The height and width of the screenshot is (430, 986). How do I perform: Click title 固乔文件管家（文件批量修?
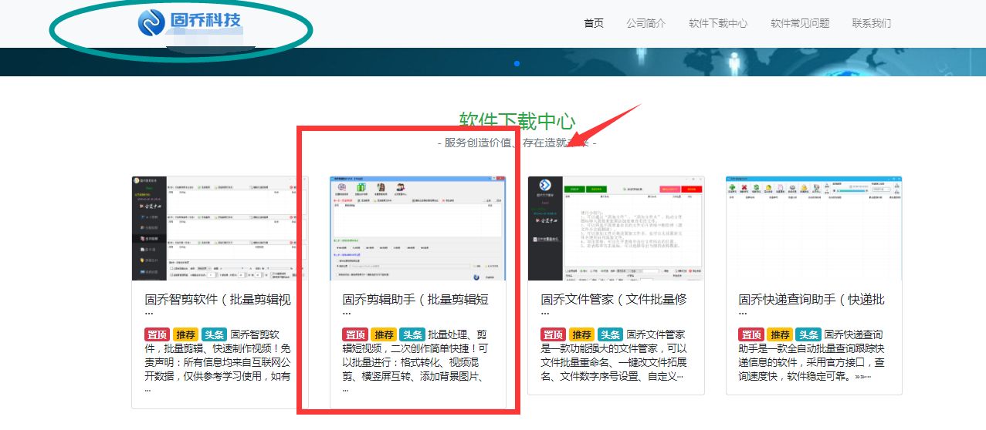tap(614, 299)
